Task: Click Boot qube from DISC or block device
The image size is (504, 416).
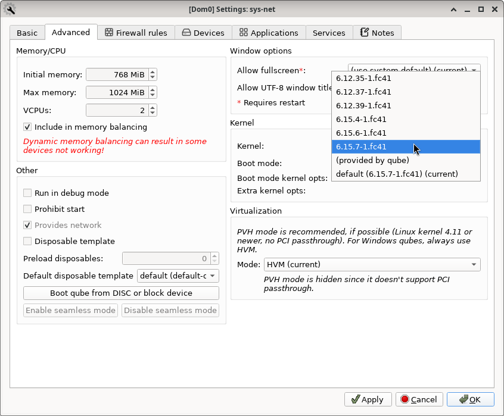Action: [121, 293]
